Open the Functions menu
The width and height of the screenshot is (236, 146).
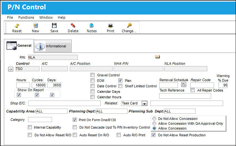click(26, 17)
